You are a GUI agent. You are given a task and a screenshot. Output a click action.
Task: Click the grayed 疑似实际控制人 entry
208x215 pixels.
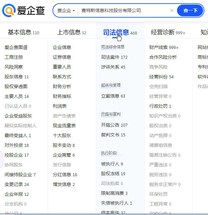click(21, 126)
